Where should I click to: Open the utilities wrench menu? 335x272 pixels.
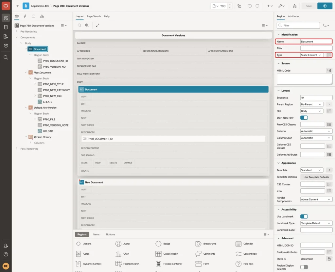(281, 6)
